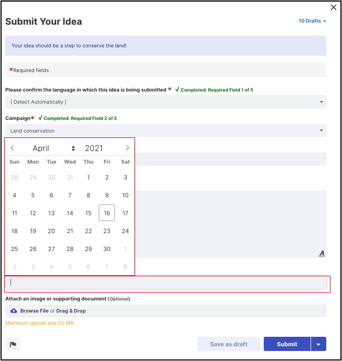Expand the Detect Automatically language dropdown

pos(165,102)
